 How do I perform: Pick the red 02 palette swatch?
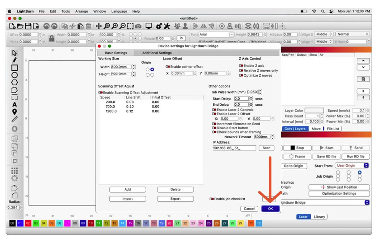tap(28, 223)
